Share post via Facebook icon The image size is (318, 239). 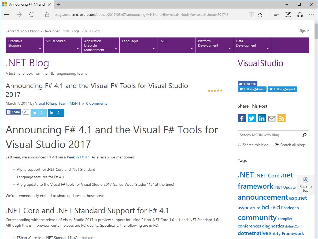pos(242,118)
